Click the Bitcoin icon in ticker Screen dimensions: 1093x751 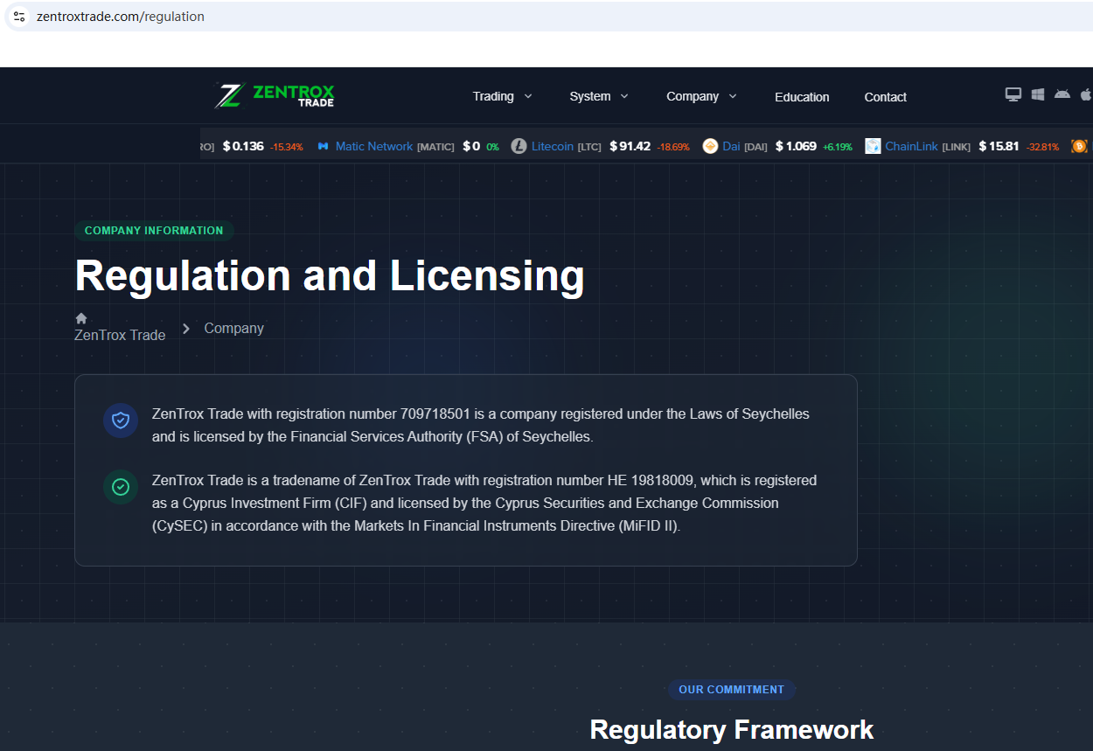coord(1079,146)
